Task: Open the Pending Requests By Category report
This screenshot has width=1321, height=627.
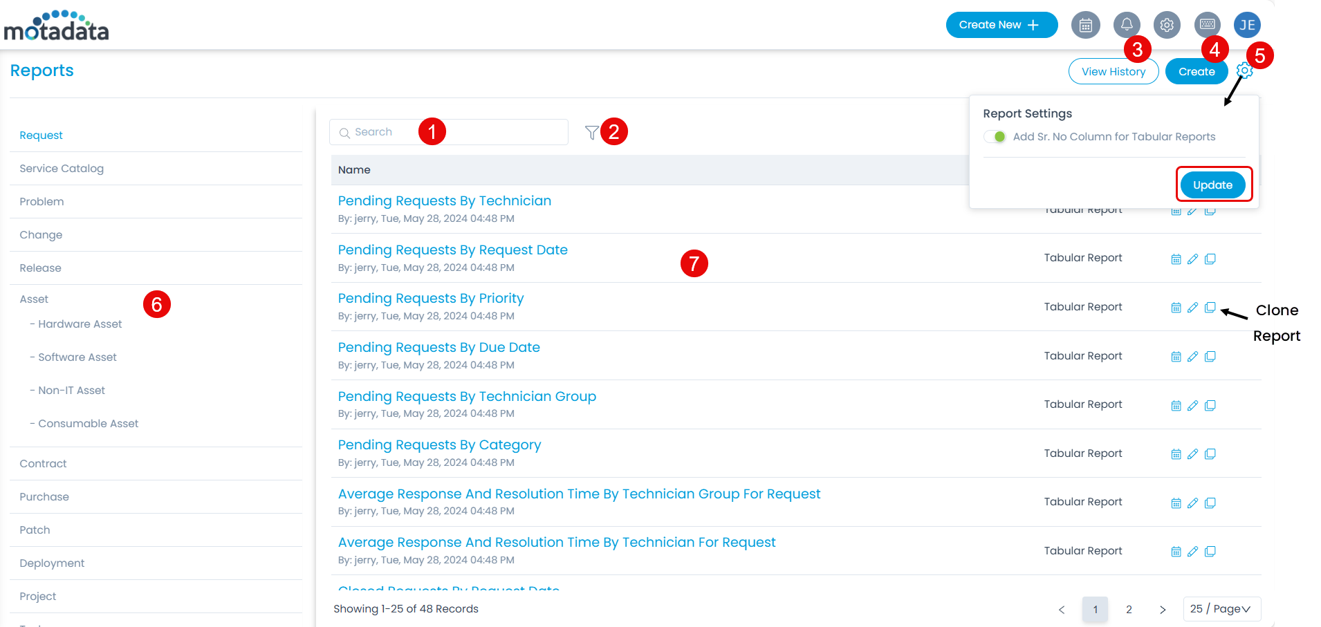Action: 439,444
